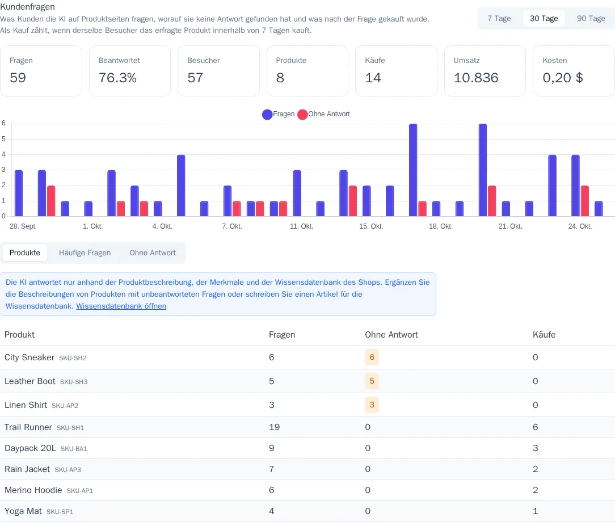Switch to the Ohne Antwort tab

(x=153, y=253)
